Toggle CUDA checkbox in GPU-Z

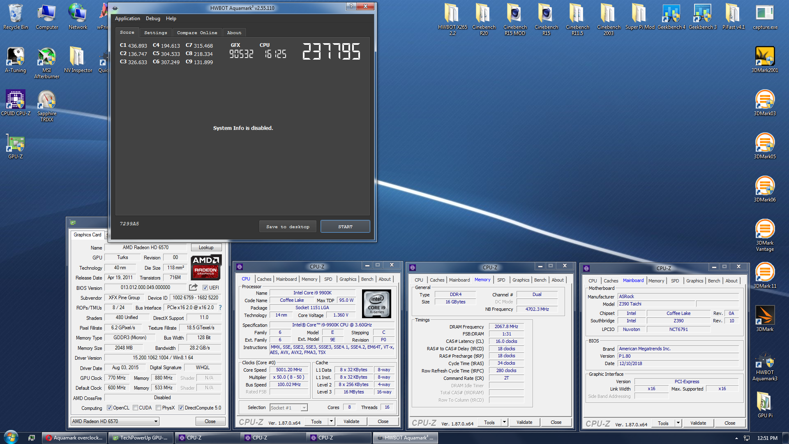click(x=135, y=408)
